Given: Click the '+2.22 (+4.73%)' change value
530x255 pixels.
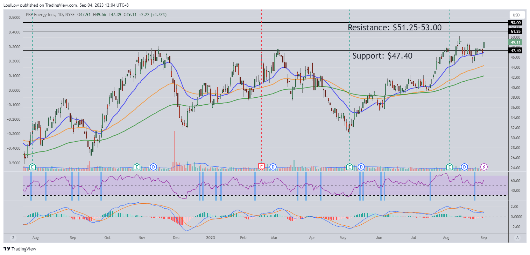Looking at the screenshot, I should (153, 15).
